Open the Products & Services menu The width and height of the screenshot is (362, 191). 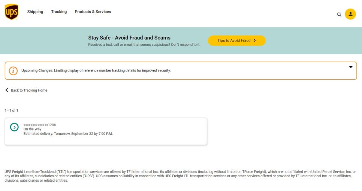(93, 12)
